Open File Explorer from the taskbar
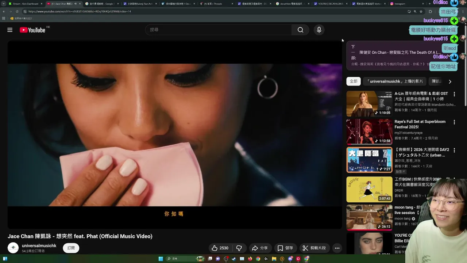467x263 pixels. click(274, 259)
